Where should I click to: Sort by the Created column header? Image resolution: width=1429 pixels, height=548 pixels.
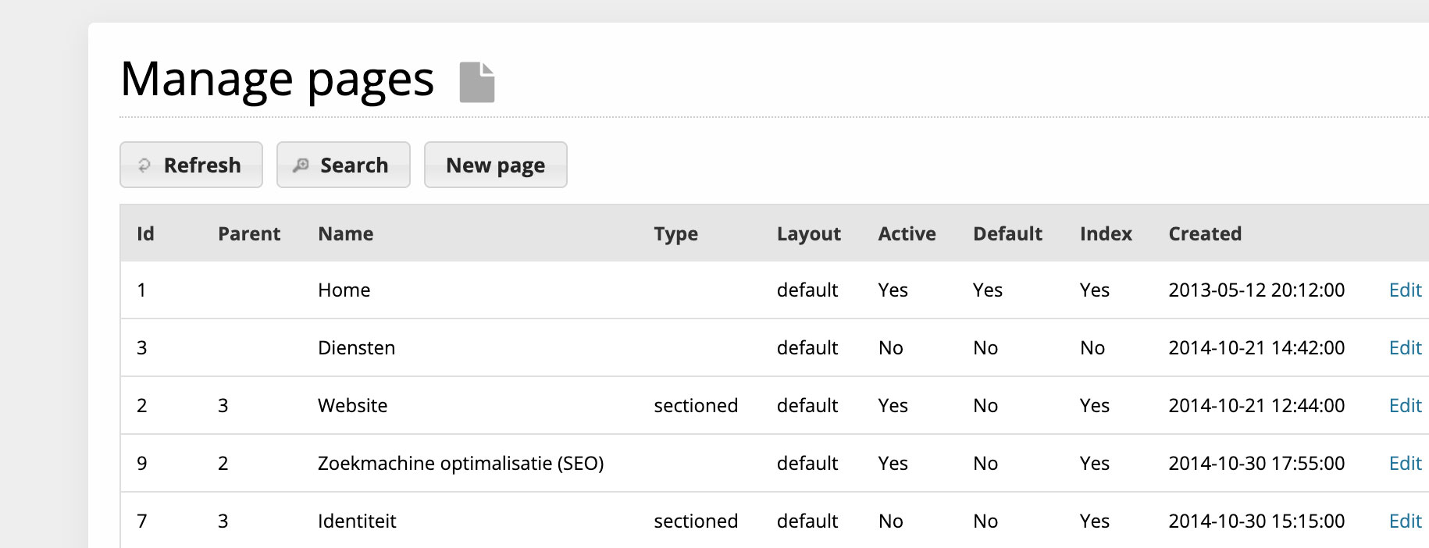click(1205, 233)
